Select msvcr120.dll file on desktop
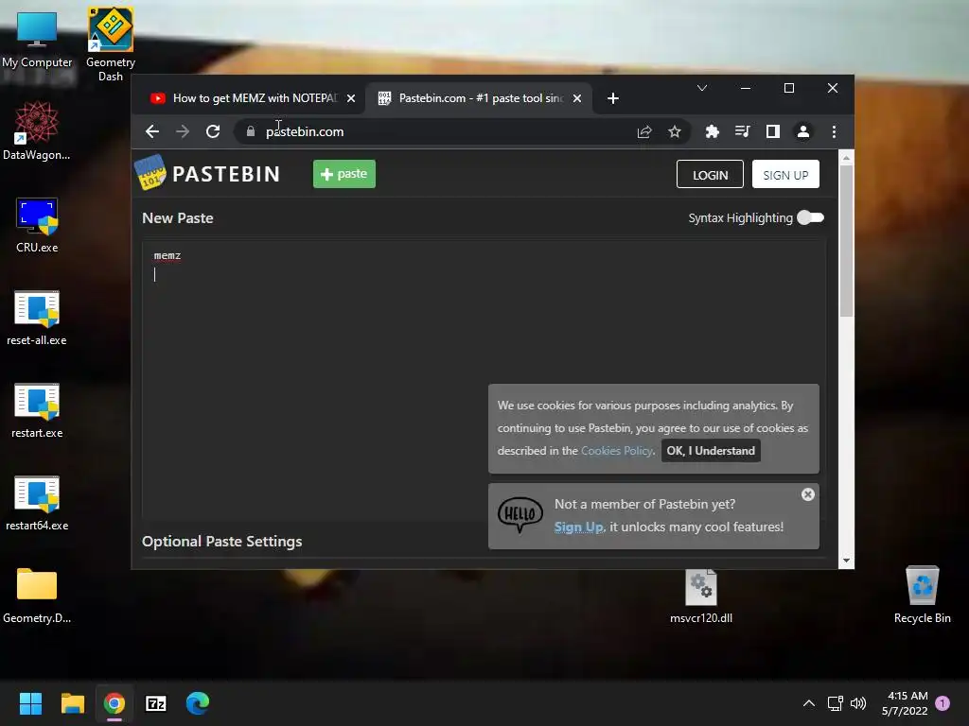Viewport: 969px width, 726px height. pos(701,596)
